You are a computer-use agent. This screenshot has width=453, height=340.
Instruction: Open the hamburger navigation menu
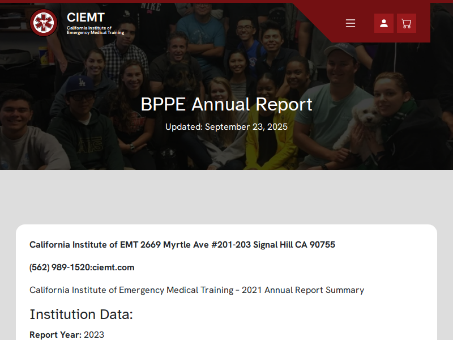coord(351,23)
